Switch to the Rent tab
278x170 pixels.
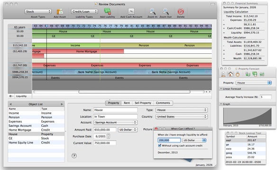coord(127,103)
